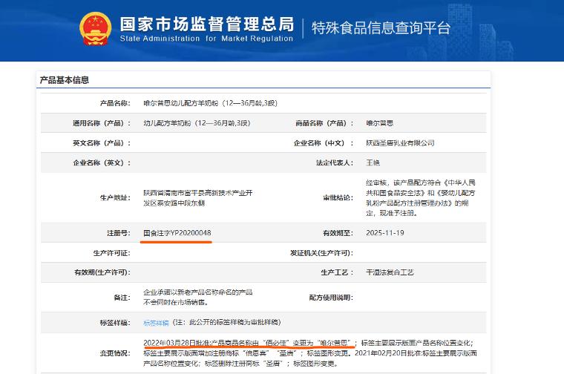This screenshot has width=564, height=374.
Task: Click the 注册号 label
Action: (118, 233)
